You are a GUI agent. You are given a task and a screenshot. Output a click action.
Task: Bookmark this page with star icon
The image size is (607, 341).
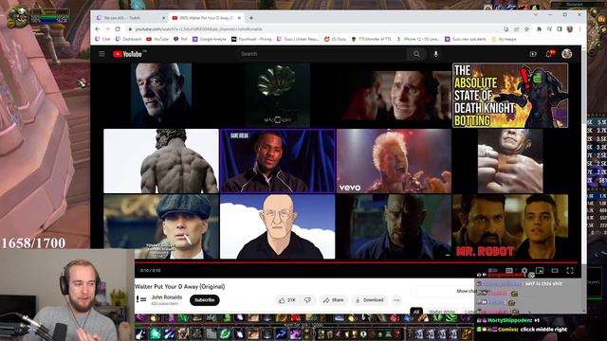pyautogui.click(x=526, y=29)
